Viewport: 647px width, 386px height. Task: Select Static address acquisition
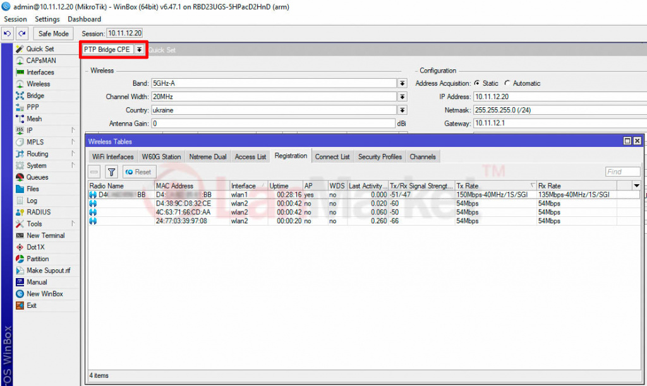point(477,83)
